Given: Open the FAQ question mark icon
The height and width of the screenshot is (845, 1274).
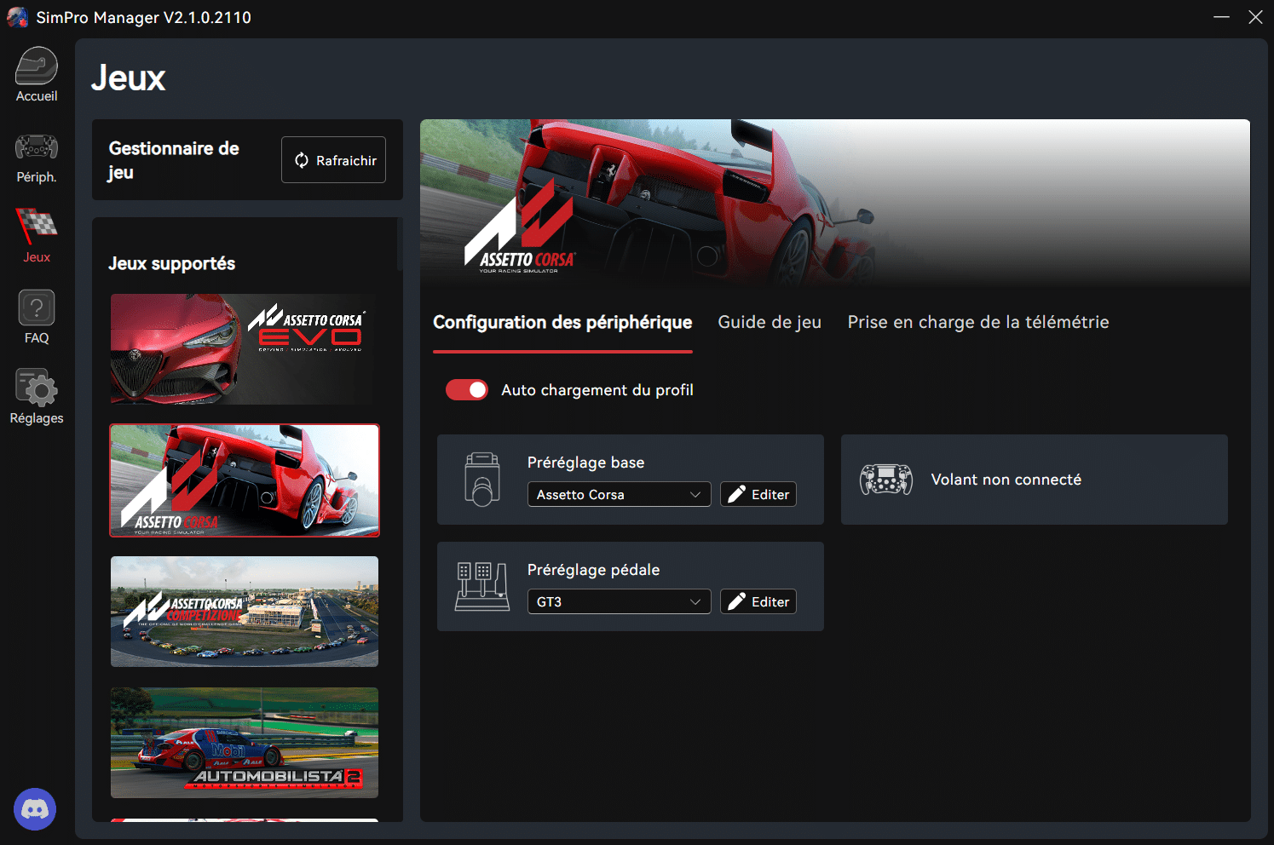Looking at the screenshot, I should point(37,308).
